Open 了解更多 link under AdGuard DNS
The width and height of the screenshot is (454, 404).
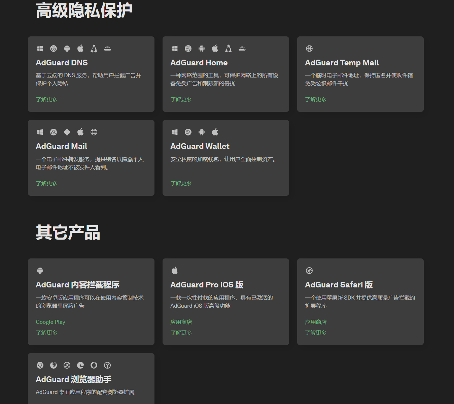pyautogui.click(x=47, y=99)
